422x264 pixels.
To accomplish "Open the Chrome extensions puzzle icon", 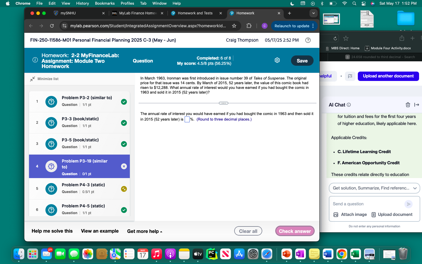I will 249,26.
